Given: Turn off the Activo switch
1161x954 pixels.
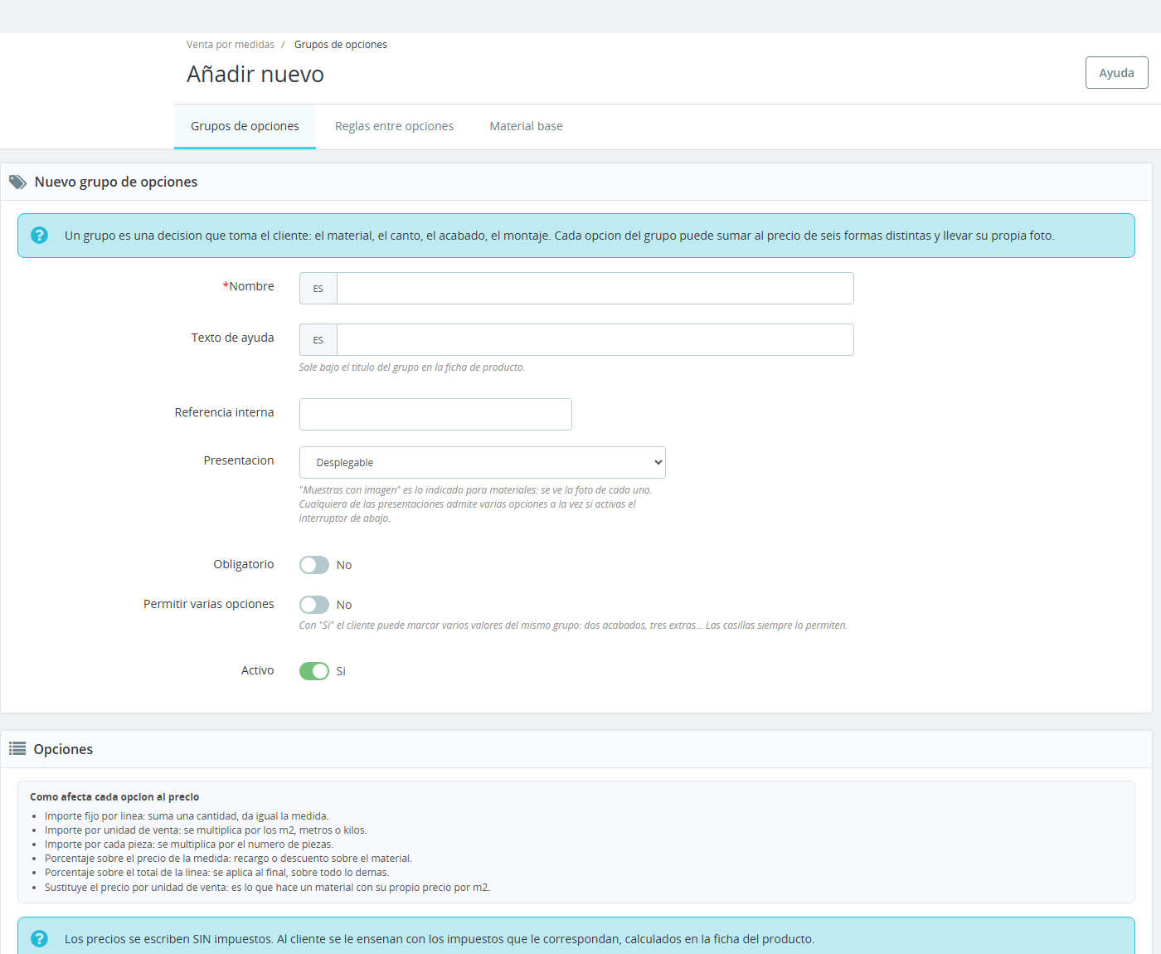Looking at the screenshot, I should [314, 671].
